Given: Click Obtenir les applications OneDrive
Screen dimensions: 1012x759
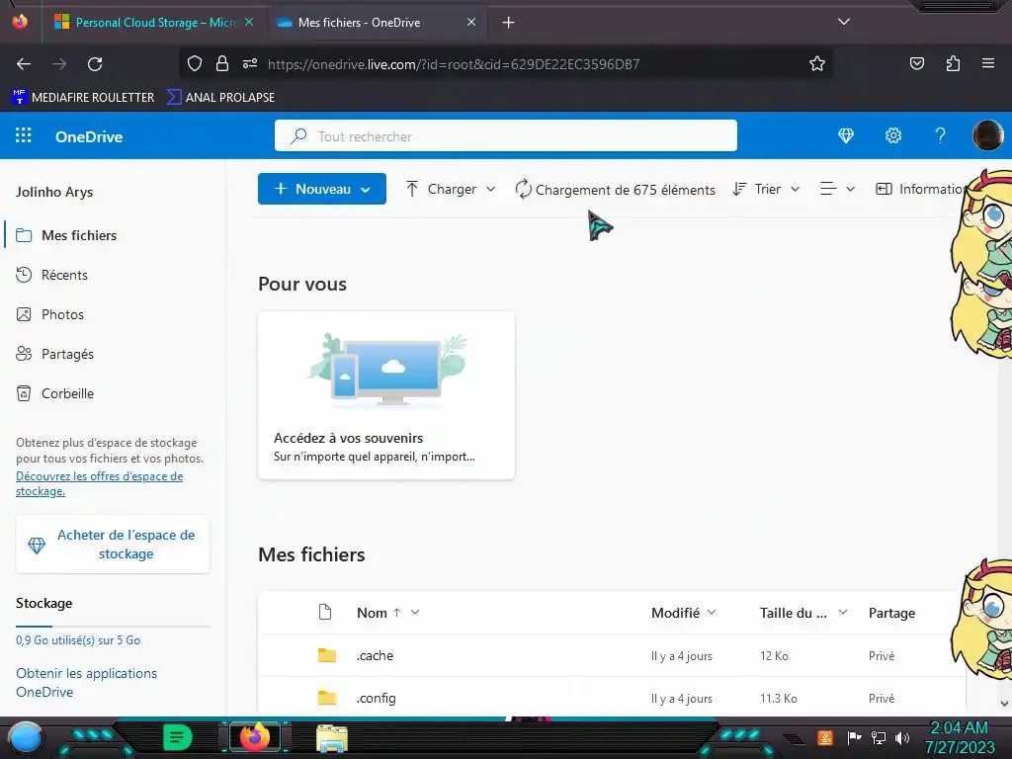Looking at the screenshot, I should coord(87,682).
